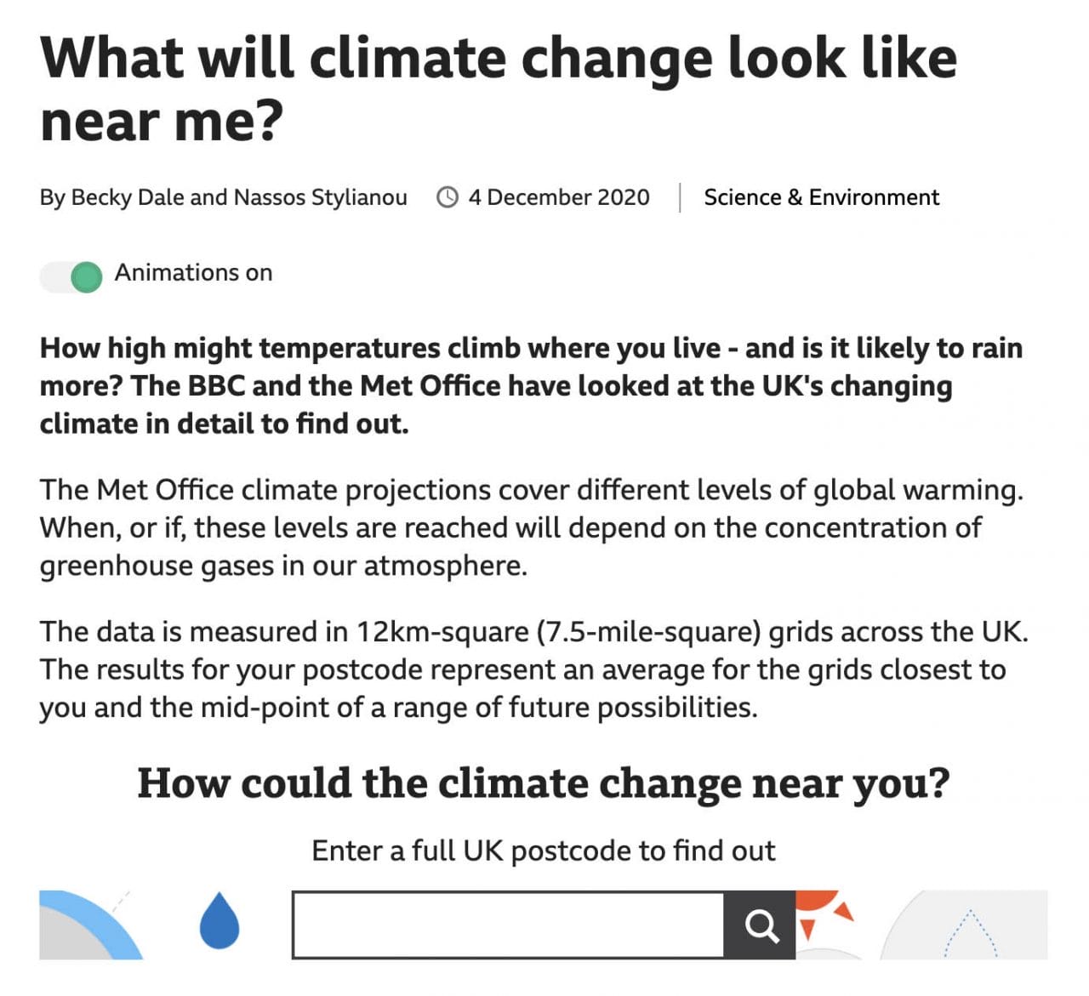Open the Science & Environment section link
Screen dimensions: 1089x996
tap(821, 197)
